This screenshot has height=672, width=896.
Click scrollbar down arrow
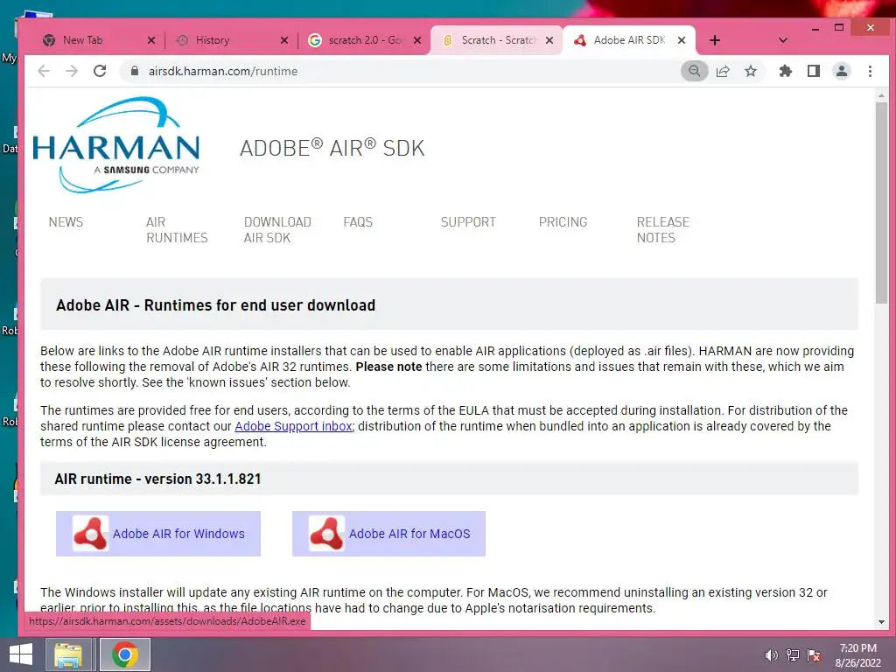(x=881, y=622)
